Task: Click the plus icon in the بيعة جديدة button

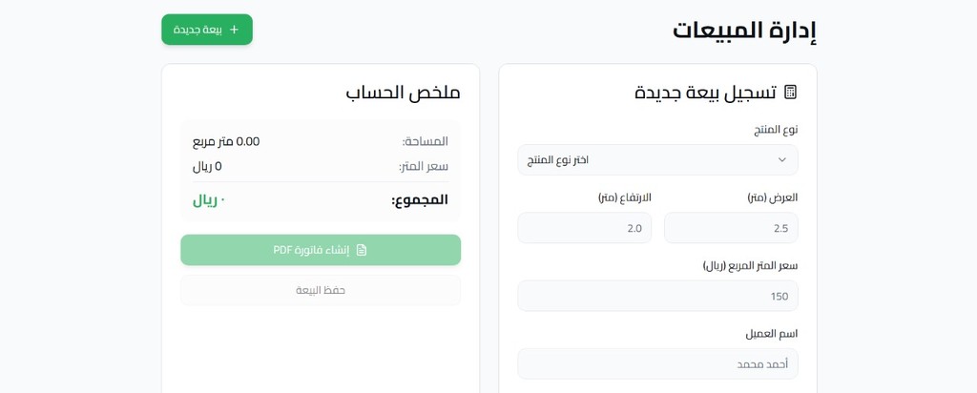Action: click(x=234, y=30)
